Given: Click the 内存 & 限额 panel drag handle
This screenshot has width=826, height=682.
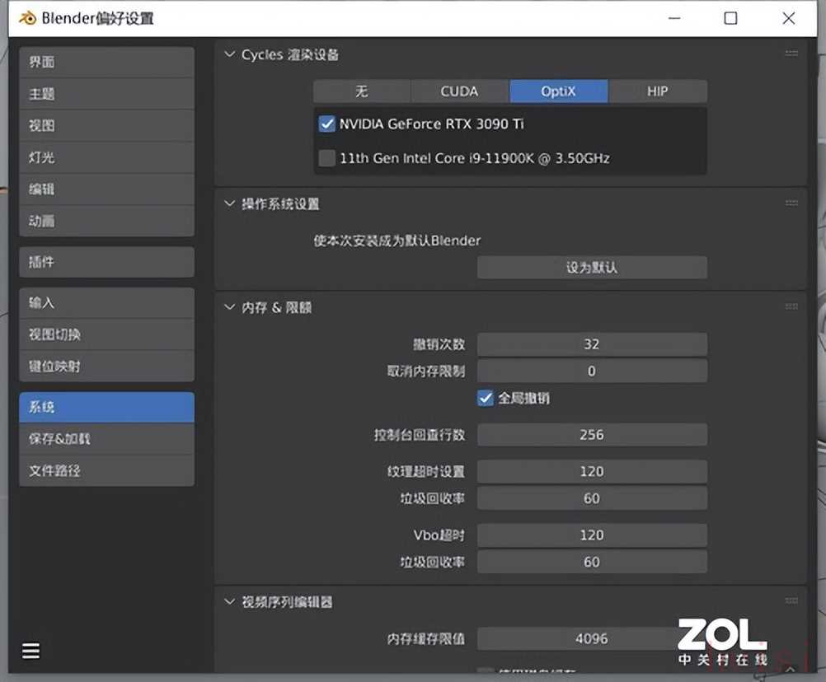Looking at the screenshot, I should [791, 306].
